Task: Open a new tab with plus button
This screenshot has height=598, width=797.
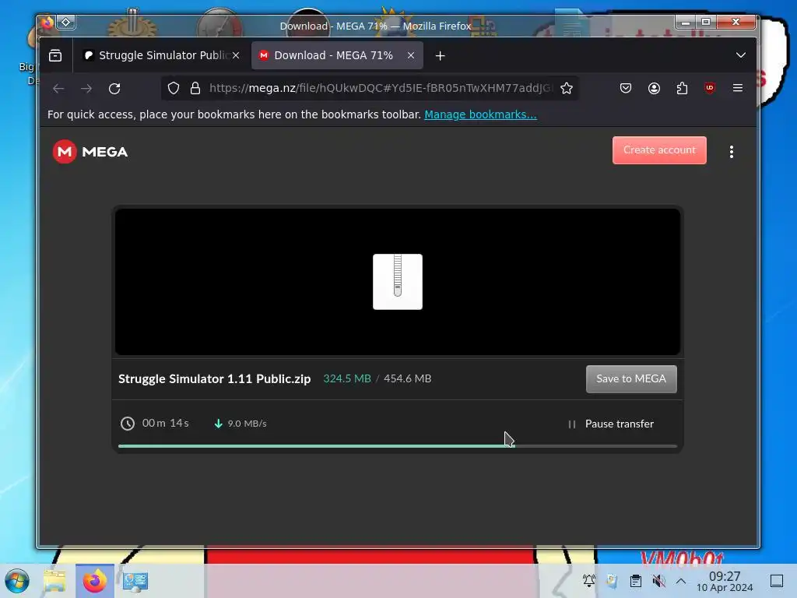Action: 441,56
